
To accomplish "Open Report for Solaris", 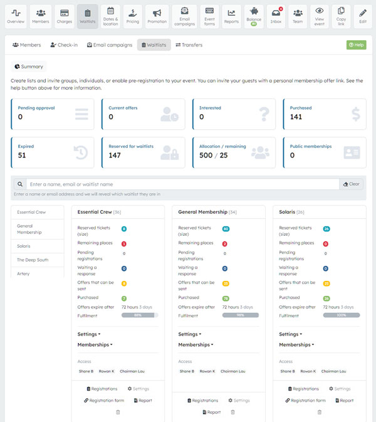I will pyautogui.click(x=345, y=400).
